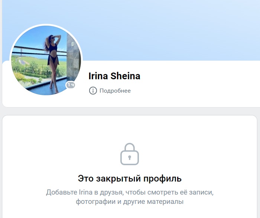Open the Подробнее details link
Viewport: 260px width, 218px height.
pyautogui.click(x=115, y=91)
